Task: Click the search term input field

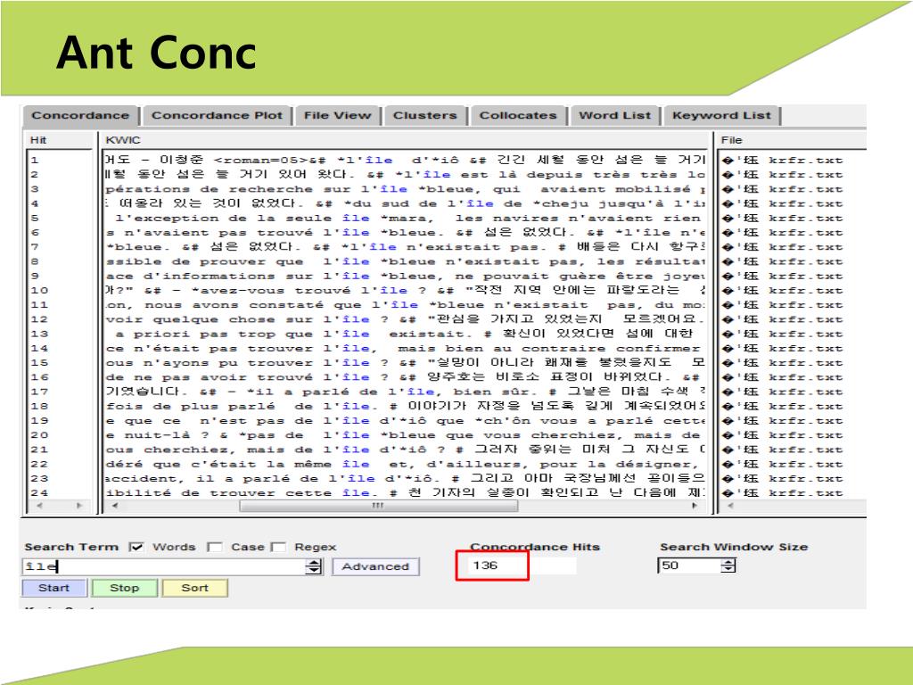Action: point(164,566)
